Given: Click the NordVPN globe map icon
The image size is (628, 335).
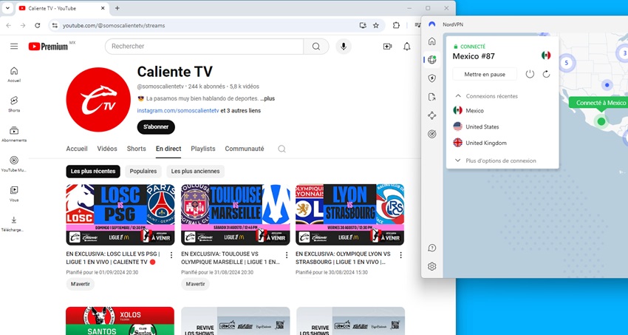Looking at the screenshot, I should pyautogui.click(x=431, y=60).
